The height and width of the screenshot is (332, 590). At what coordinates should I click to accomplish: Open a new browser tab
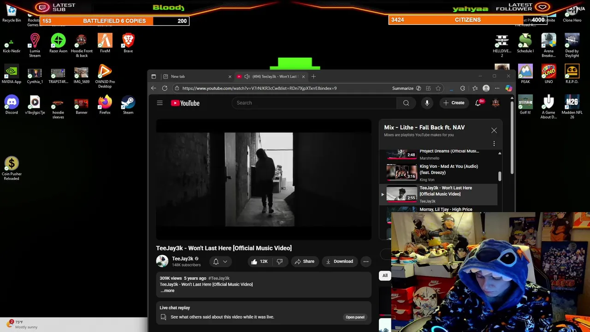(x=313, y=77)
